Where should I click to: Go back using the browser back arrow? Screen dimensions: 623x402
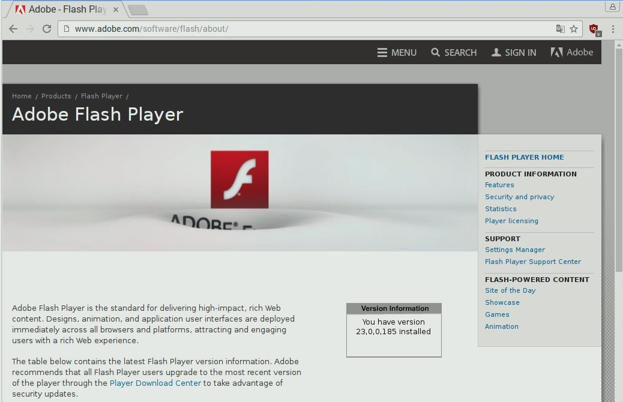pos(13,29)
